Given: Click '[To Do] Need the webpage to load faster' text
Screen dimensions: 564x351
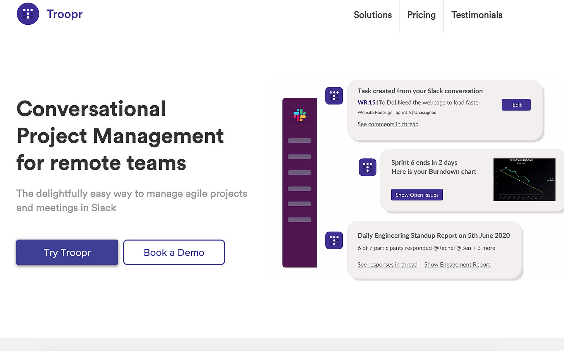Looking at the screenshot, I should coord(428,103).
